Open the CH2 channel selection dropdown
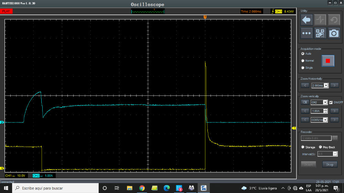 point(325,102)
